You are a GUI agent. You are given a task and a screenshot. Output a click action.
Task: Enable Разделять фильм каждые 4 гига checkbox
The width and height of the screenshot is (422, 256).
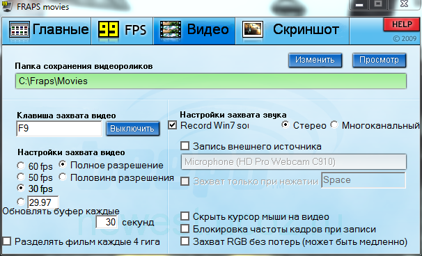coord(7,241)
